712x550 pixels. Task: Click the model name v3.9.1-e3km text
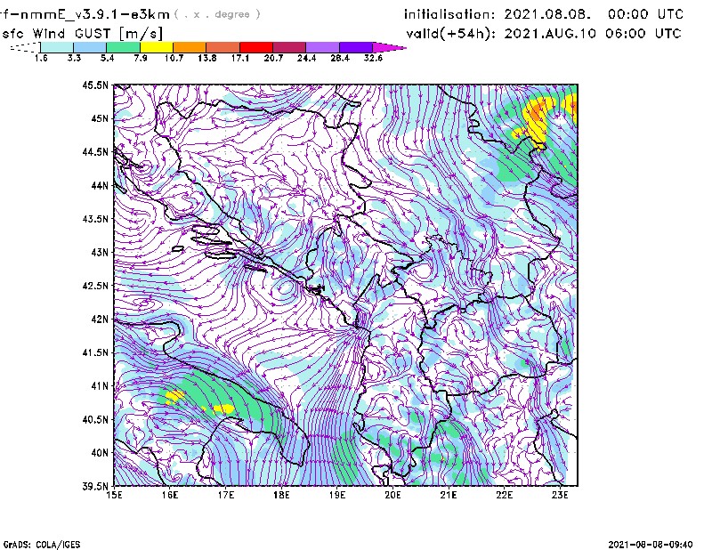coord(85,14)
